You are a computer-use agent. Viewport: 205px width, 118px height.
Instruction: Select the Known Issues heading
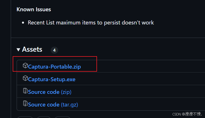tap(34, 9)
